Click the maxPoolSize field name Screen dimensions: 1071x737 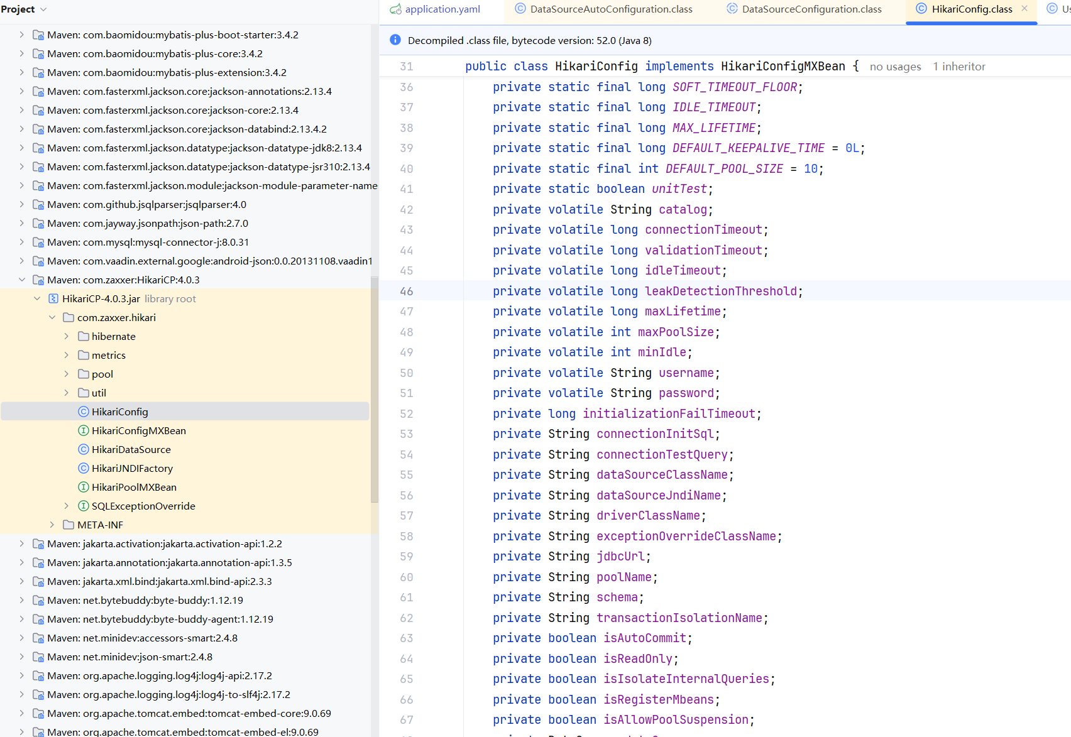click(x=676, y=332)
